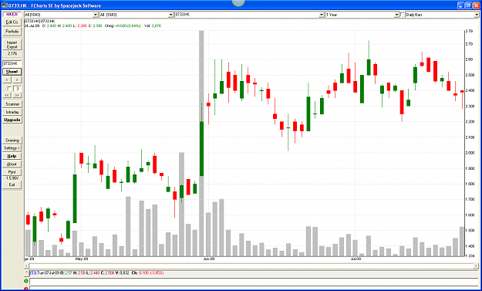Jump forward with the double right arrow

pos(17,96)
